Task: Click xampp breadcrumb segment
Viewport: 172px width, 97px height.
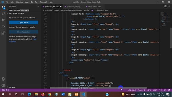Action: point(49,10)
